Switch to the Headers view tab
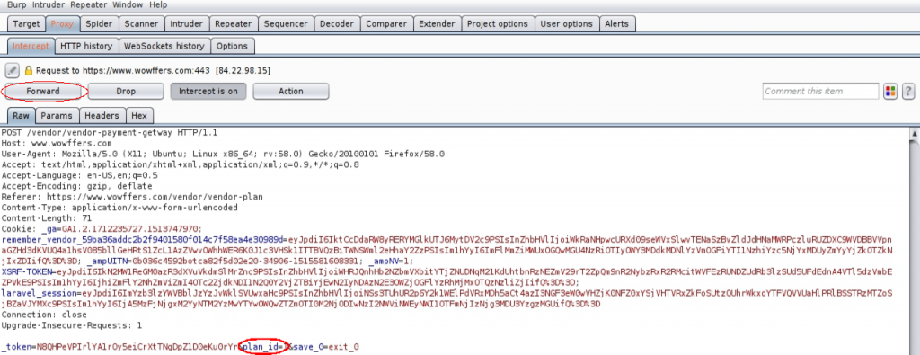The height and width of the screenshot is (355, 920). pyautogui.click(x=102, y=116)
